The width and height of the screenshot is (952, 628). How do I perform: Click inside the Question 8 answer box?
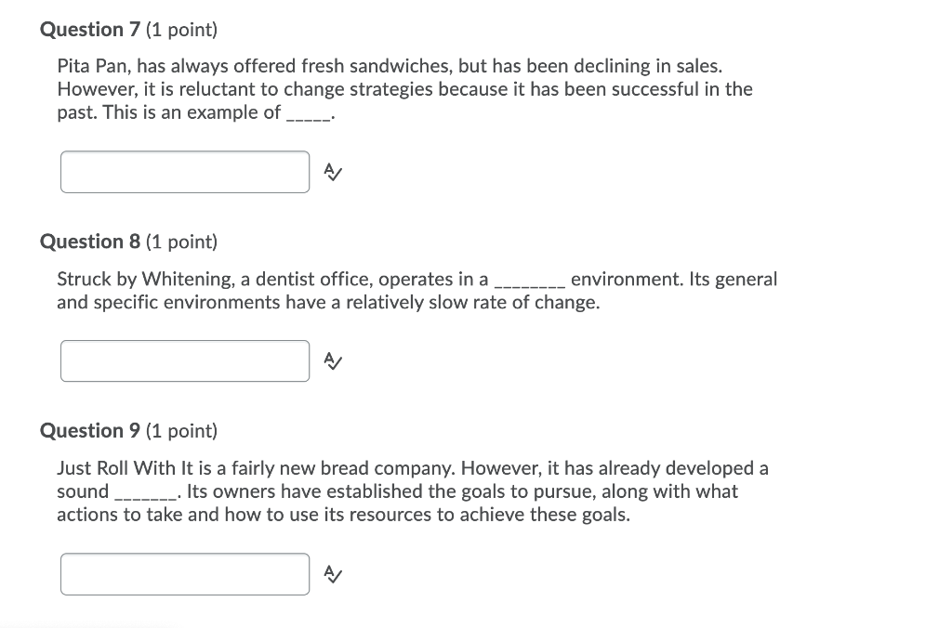coord(184,360)
